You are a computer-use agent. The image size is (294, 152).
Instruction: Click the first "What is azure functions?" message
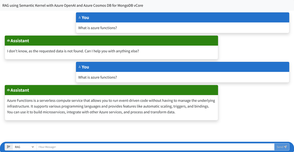97,28
